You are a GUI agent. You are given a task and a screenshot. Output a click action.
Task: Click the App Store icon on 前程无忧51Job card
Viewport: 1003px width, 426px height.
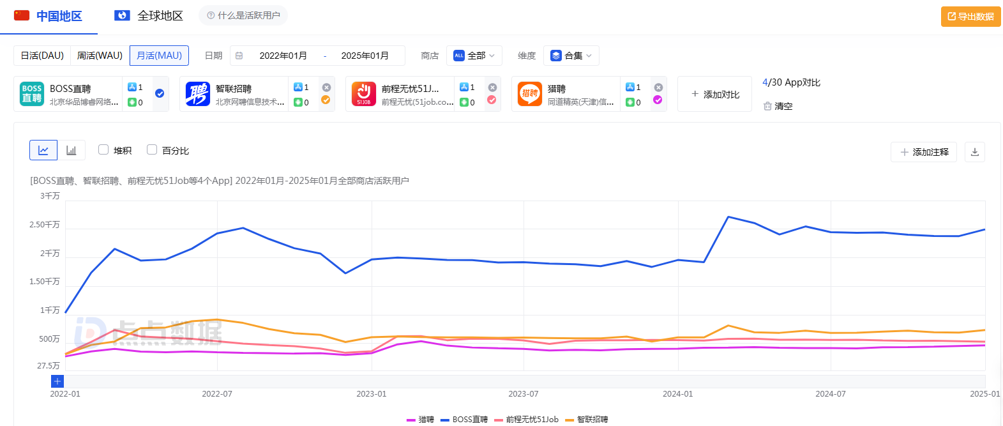(x=464, y=87)
